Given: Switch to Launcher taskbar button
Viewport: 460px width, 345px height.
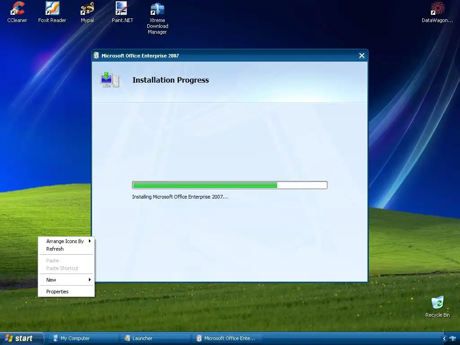Looking at the screenshot, I should pos(155,338).
